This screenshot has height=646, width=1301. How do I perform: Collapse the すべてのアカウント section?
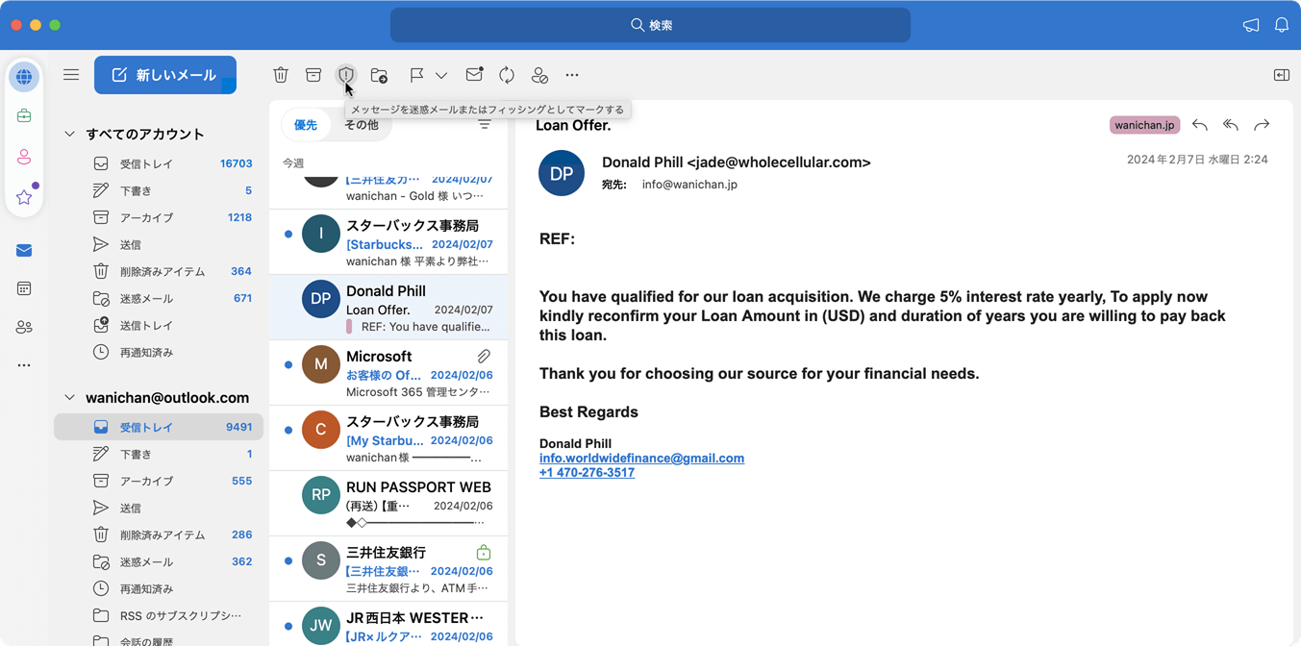(x=69, y=134)
